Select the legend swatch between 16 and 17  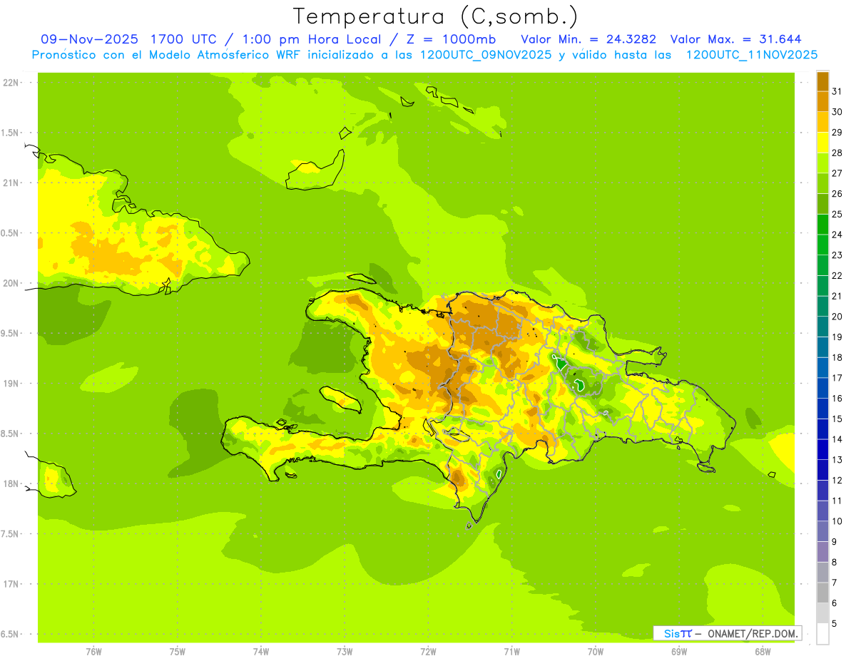pyautogui.click(x=822, y=388)
